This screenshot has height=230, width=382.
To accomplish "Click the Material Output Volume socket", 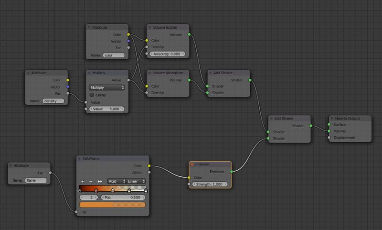I will pyautogui.click(x=329, y=131).
